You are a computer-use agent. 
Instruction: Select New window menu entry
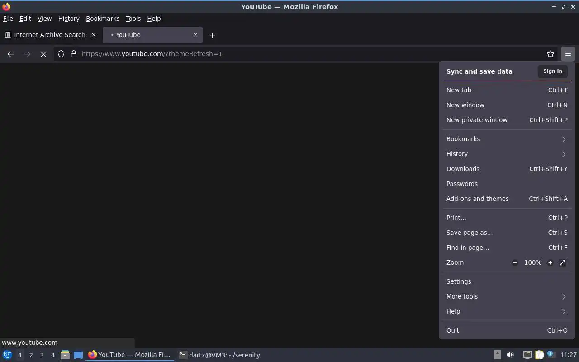(x=507, y=105)
